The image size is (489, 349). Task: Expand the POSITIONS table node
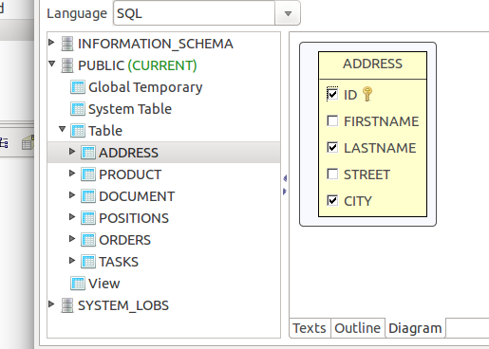pos(72,216)
